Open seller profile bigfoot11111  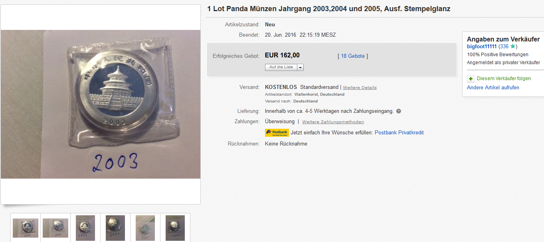point(482,47)
